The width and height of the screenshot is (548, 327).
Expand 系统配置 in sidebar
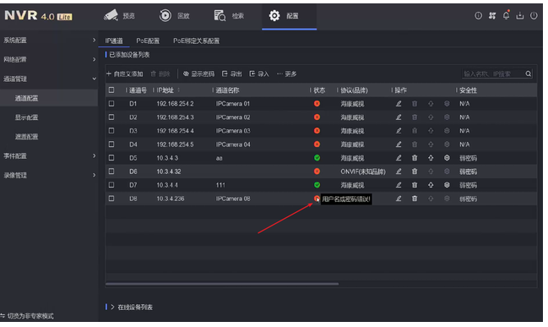tap(49, 41)
